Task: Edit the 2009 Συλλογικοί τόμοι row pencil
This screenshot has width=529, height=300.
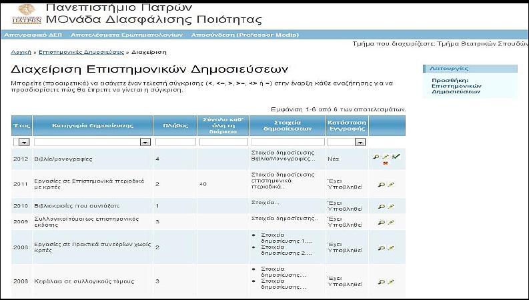Action: tap(391, 222)
